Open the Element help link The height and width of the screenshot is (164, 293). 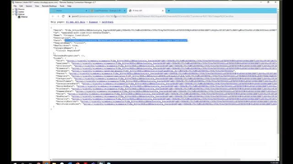tap(93, 22)
